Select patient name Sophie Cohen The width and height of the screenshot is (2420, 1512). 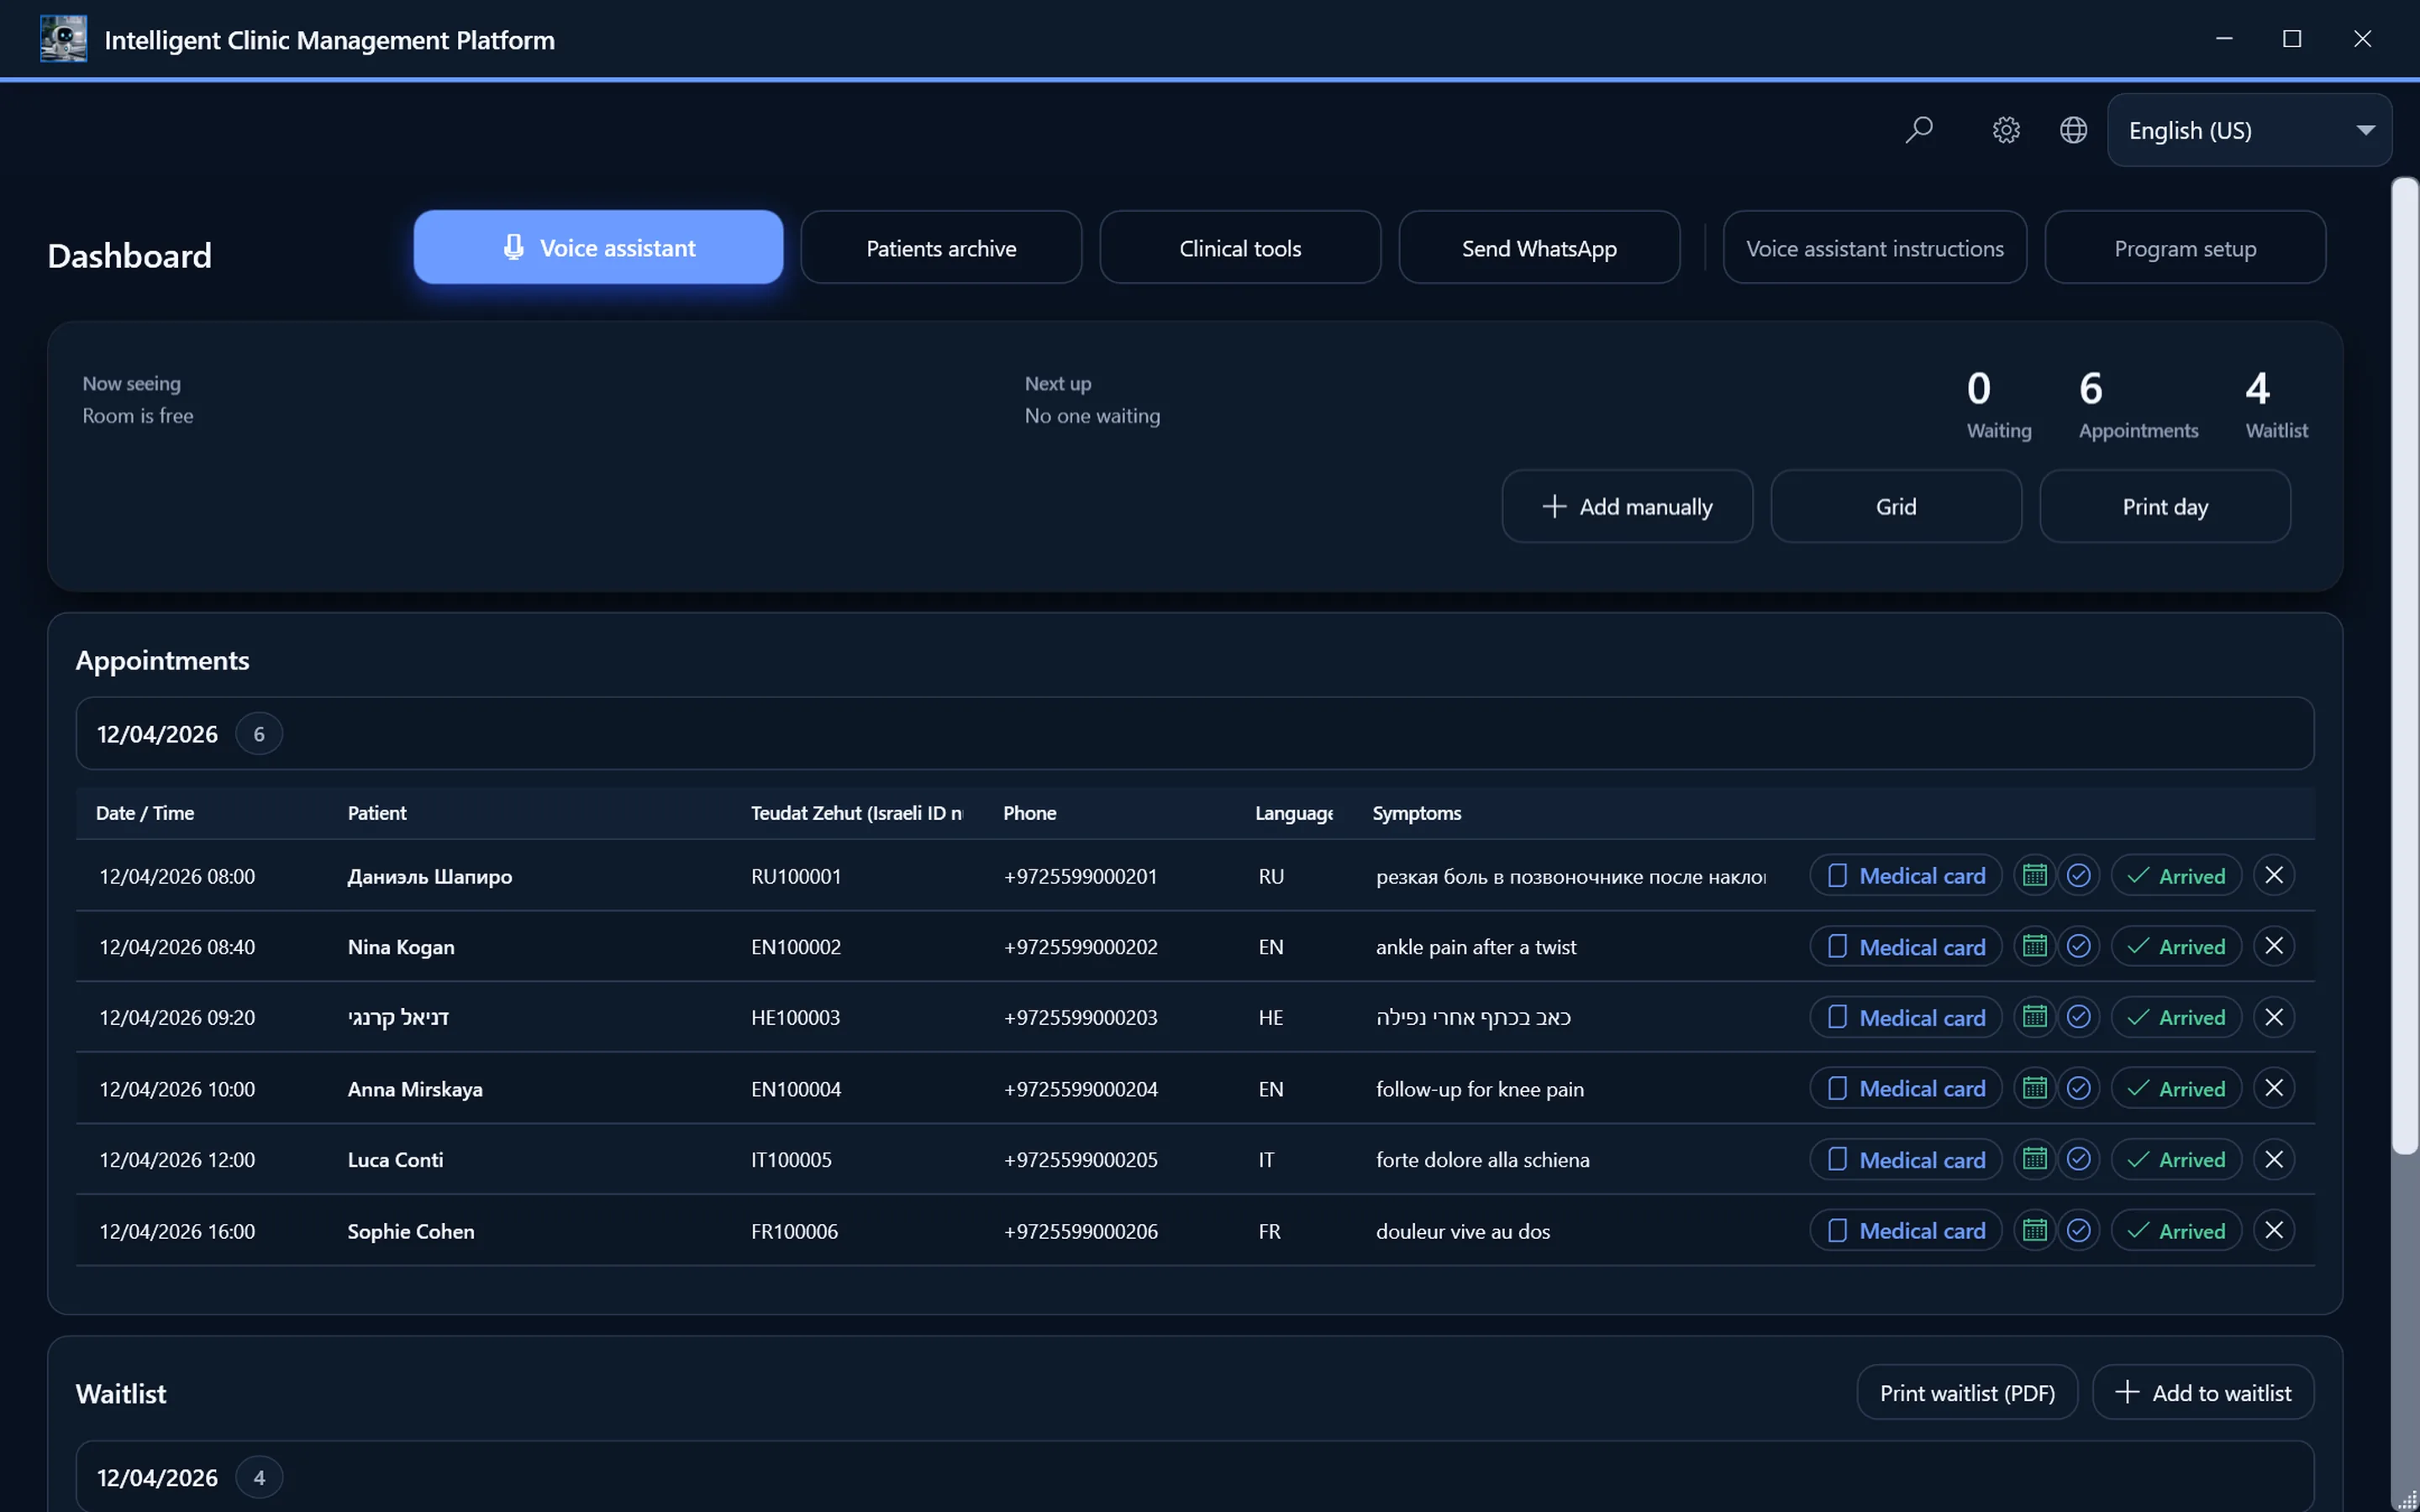click(411, 1231)
